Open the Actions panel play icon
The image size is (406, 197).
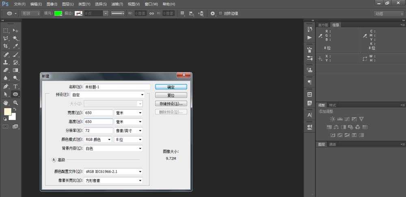(310, 37)
